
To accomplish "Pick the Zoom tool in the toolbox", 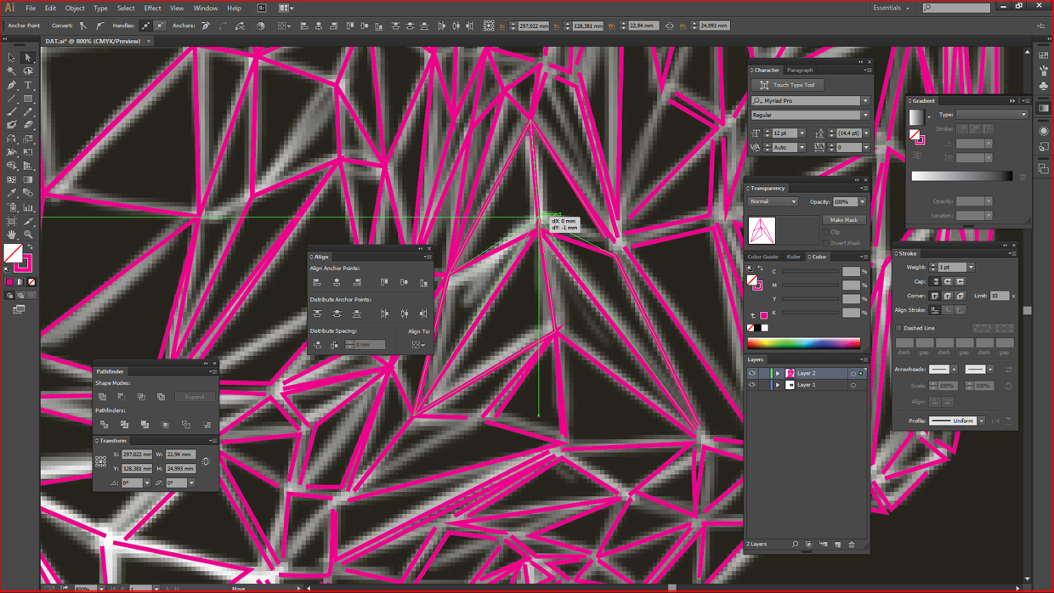I will (x=28, y=234).
